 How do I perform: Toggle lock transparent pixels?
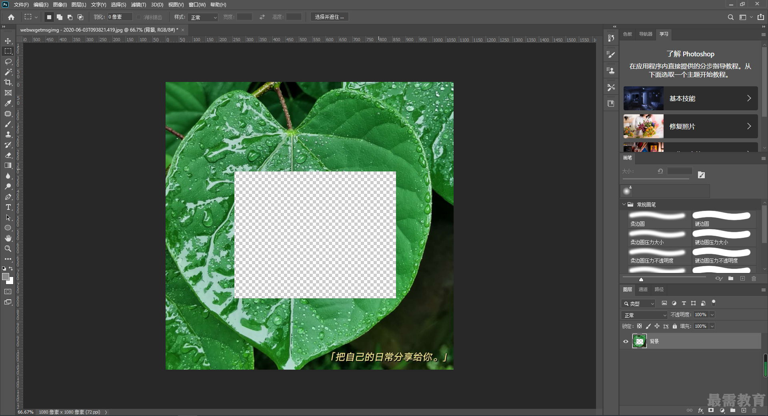coord(639,326)
